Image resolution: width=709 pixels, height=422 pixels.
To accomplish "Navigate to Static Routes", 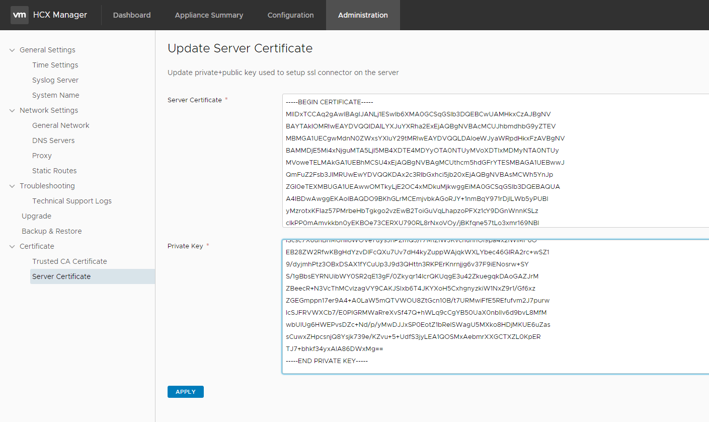I will [54, 171].
